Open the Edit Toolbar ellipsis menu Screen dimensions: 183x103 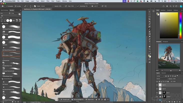pyautogui.click(x=149, y=51)
